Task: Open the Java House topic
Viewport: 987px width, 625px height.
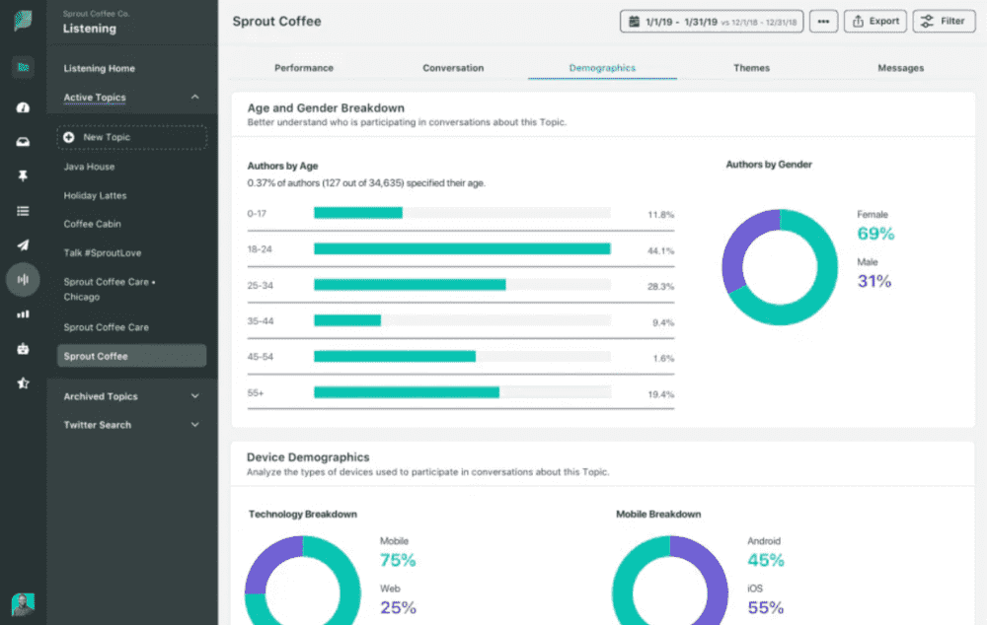Action: (89, 167)
